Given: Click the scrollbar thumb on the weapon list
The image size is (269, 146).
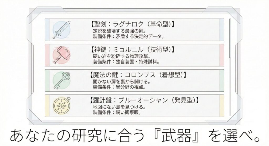Looking at the screenshot, I should pos(230,38).
